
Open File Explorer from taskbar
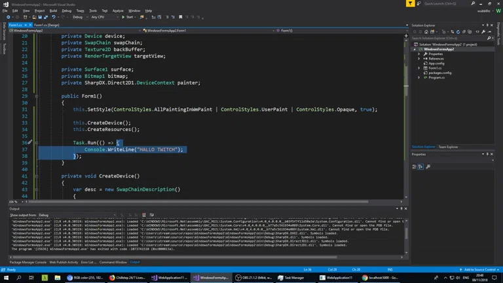pyautogui.click(x=58, y=278)
